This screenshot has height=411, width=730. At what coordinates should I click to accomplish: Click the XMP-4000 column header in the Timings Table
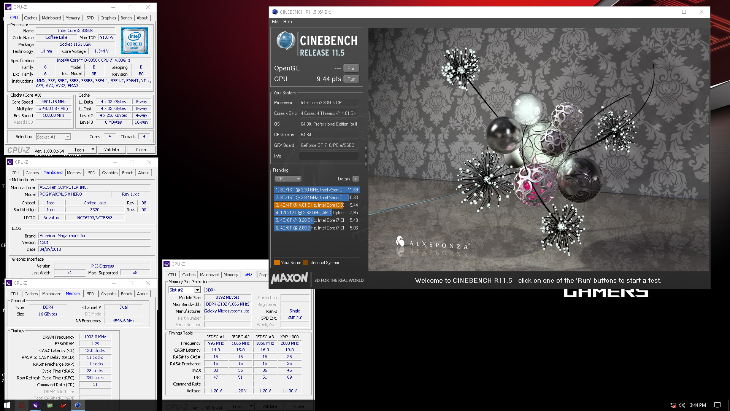(289, 337)
